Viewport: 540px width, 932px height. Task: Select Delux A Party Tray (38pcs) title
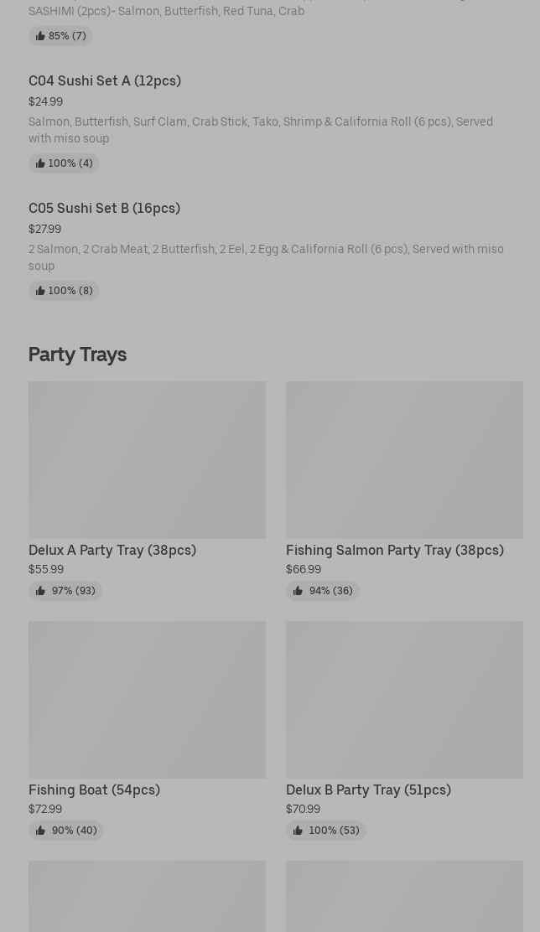[112, 550]
